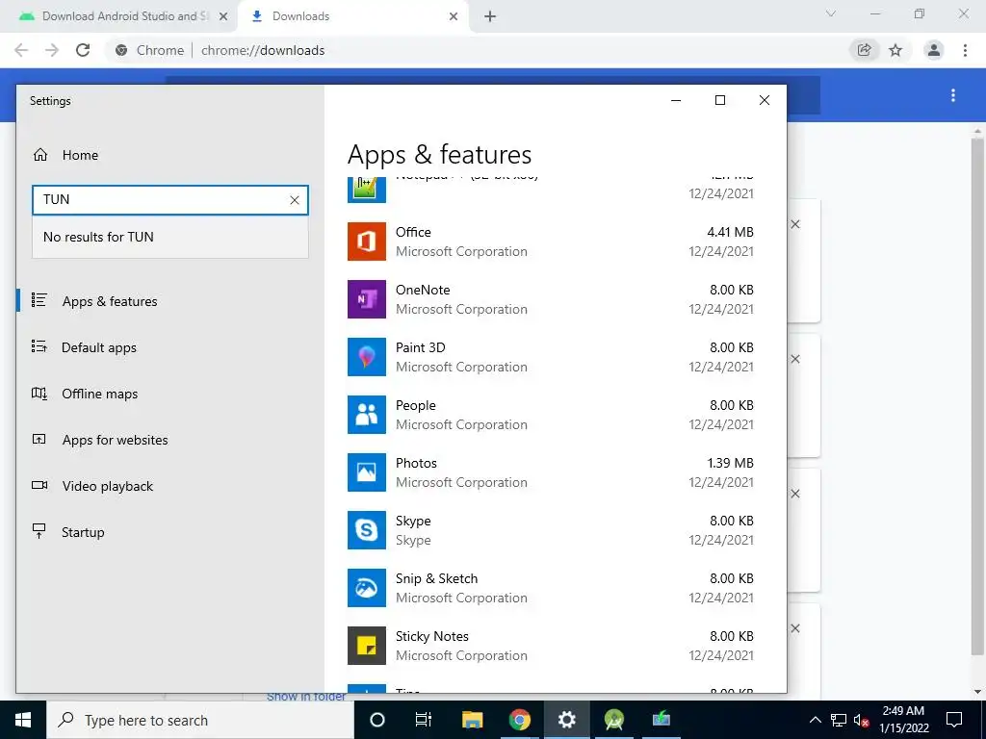Screen dimensions: 986x739
Task: Click the Photos app icon
Action: (367, 472)
